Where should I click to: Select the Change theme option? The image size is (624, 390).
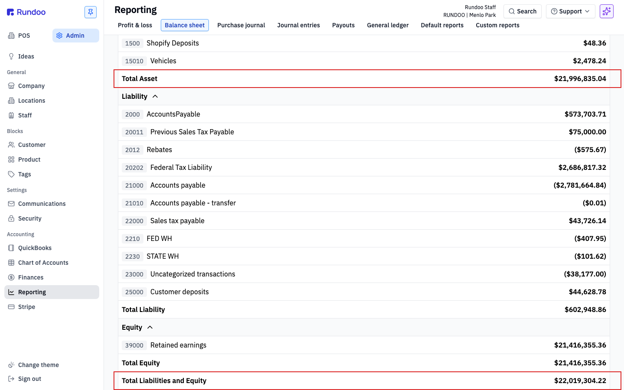(52, 365)
